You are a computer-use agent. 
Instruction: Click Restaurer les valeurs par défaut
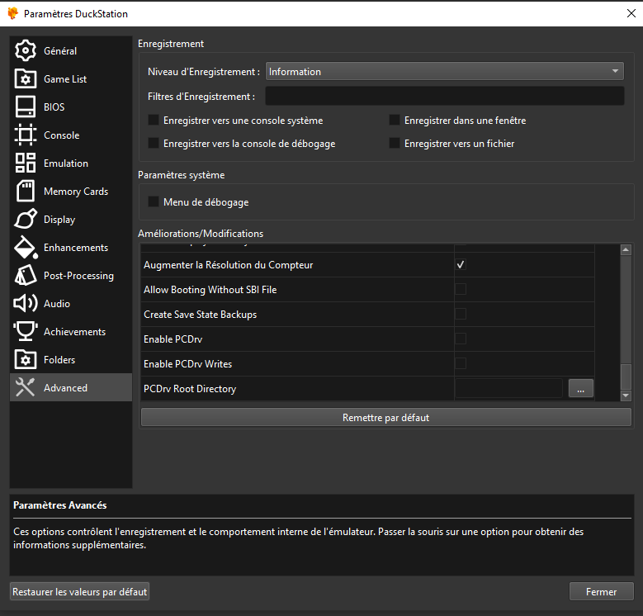(x=79, y=592)
